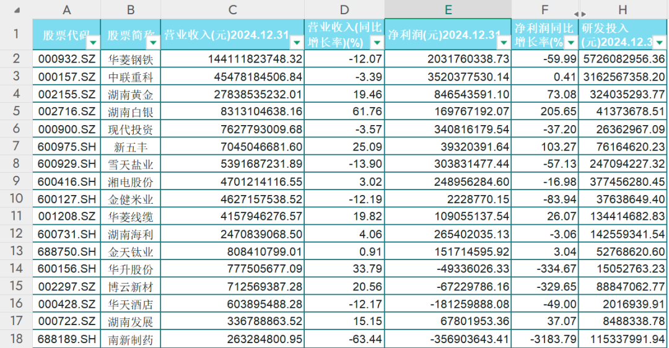Click cell containing 2228770.15
The image size is (669, 348).
pos(448,199)
